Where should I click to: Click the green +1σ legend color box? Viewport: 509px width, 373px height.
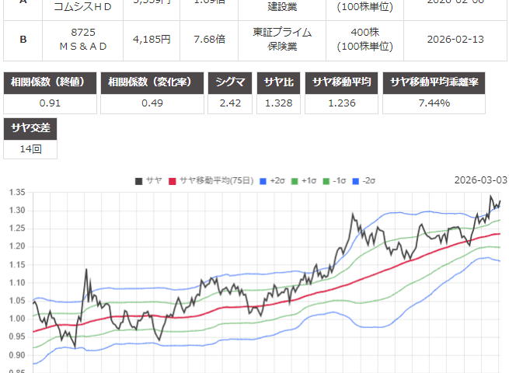click(x=296, y=181)
